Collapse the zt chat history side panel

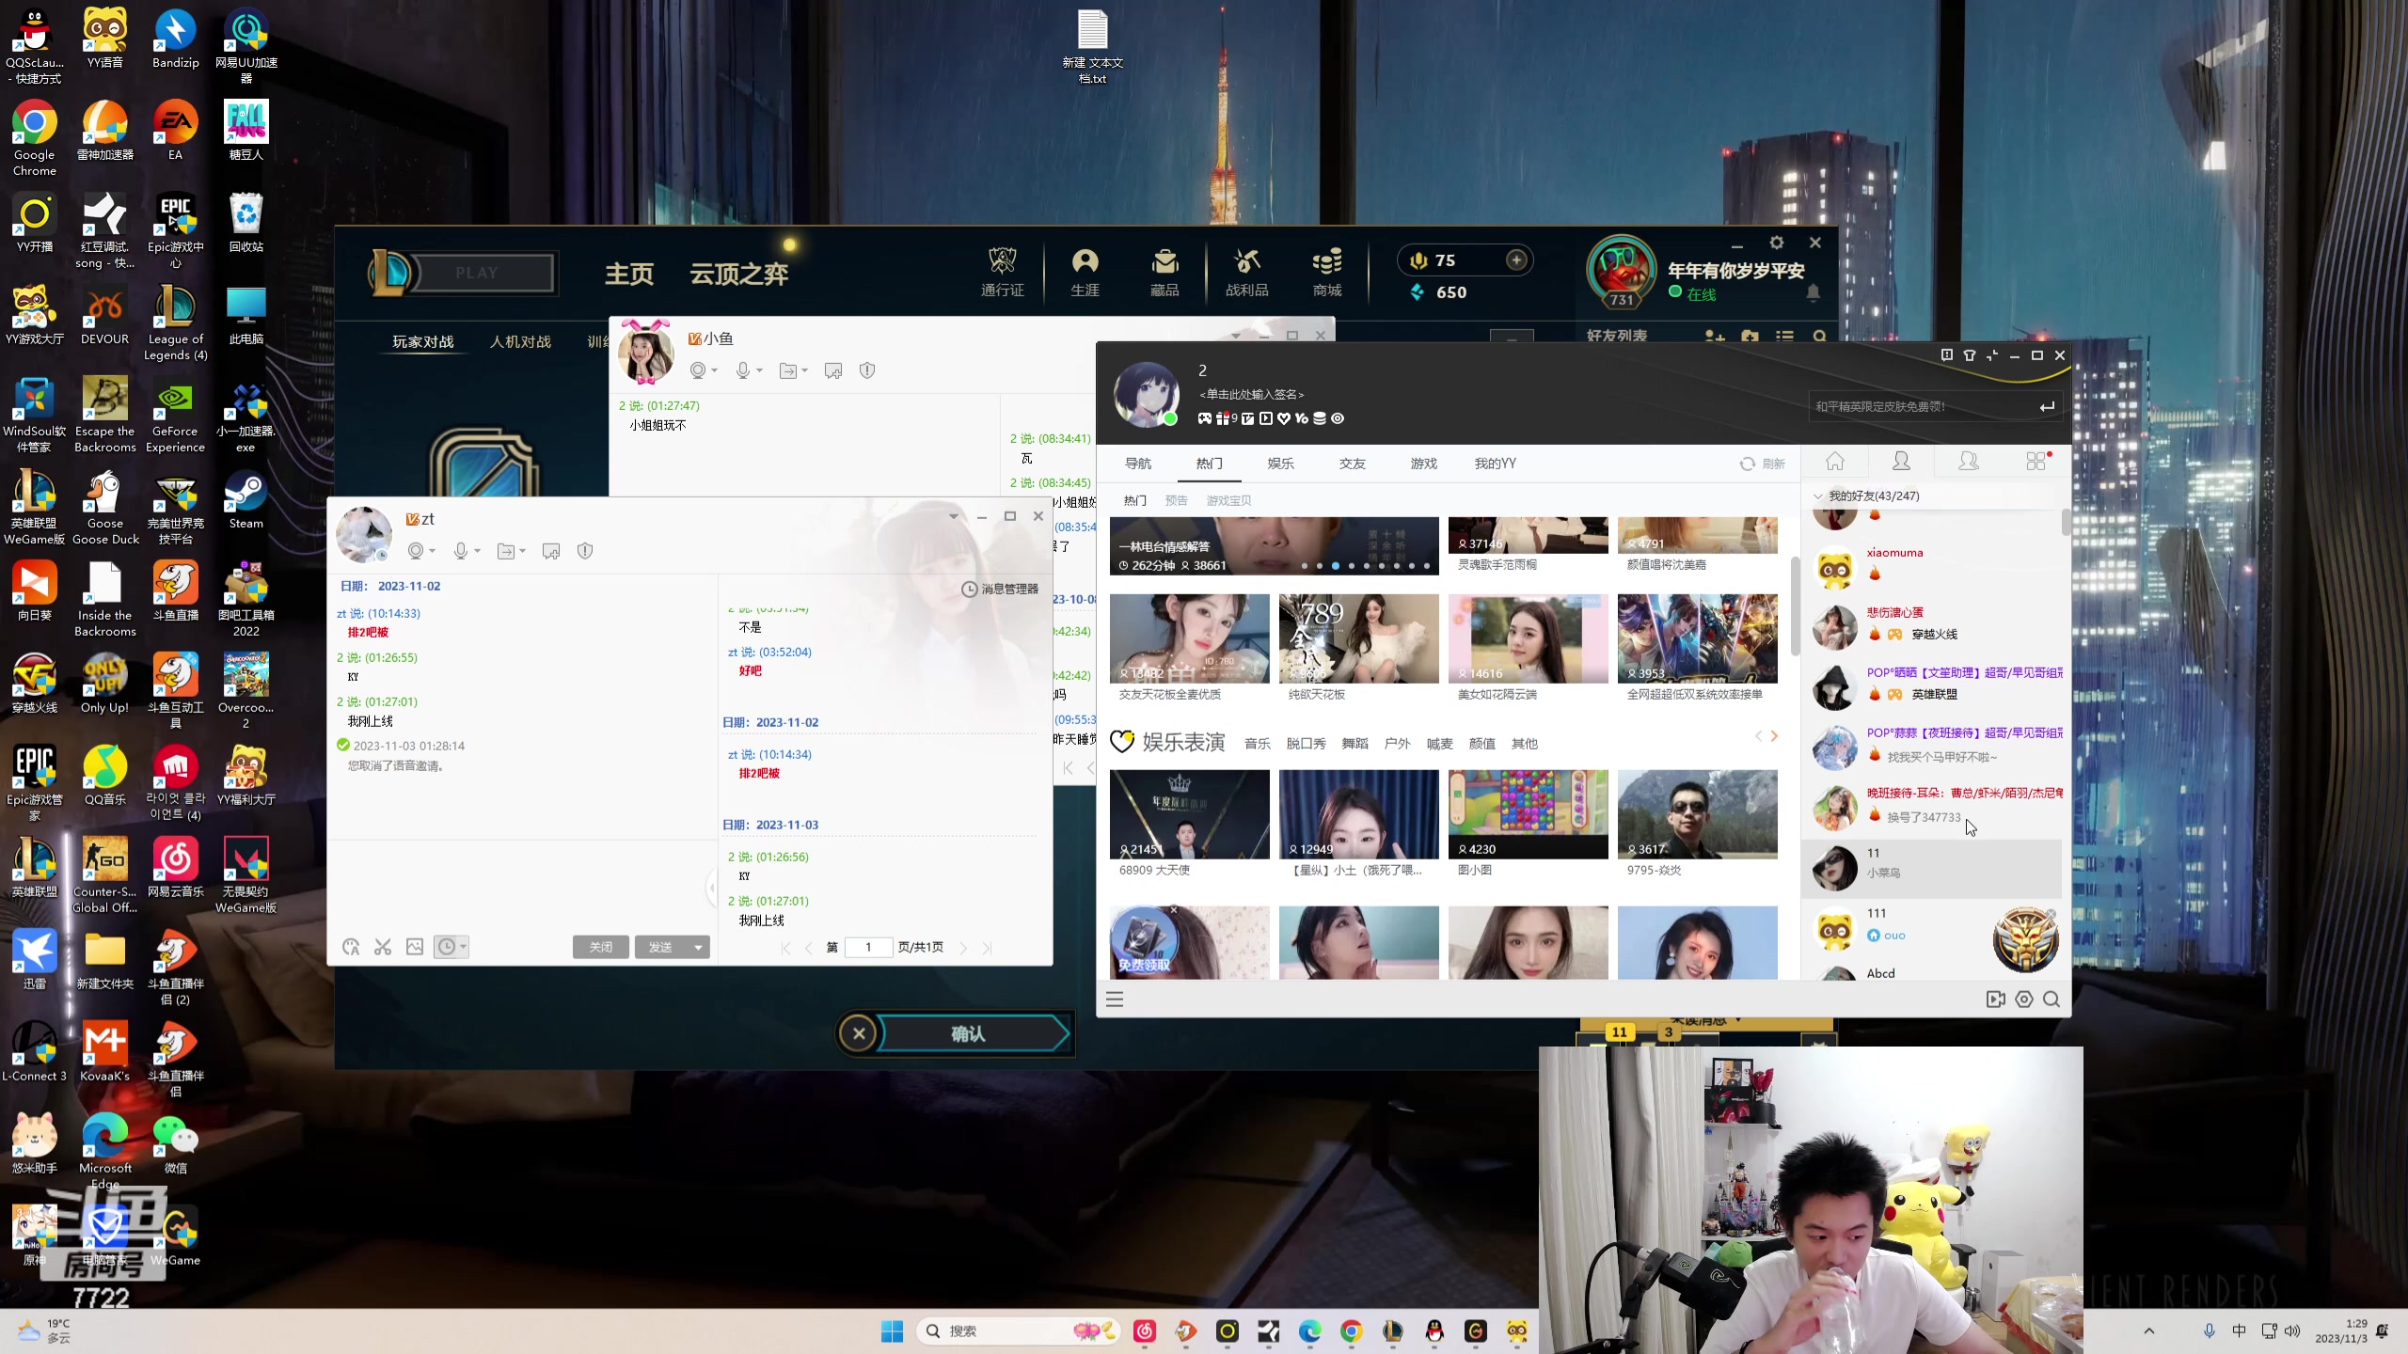click(712, 887)
